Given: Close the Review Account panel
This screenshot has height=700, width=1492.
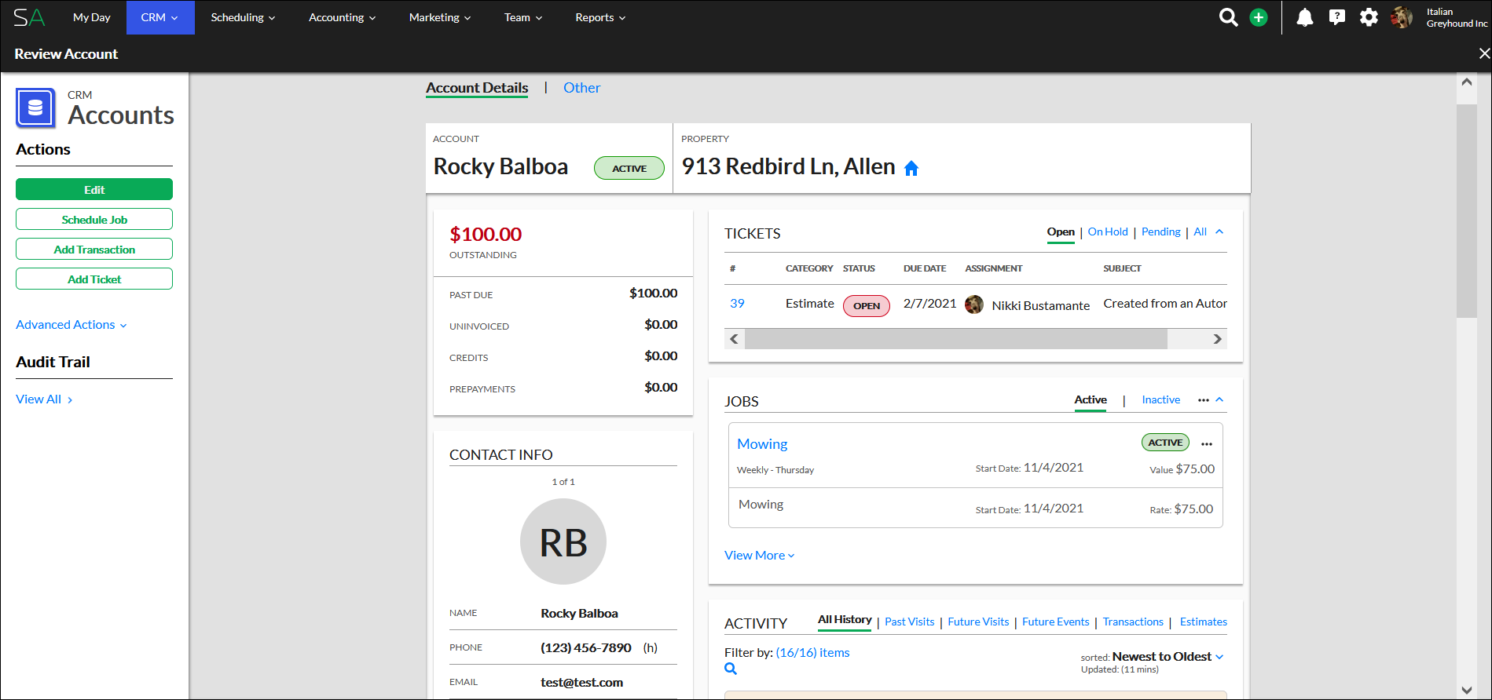Looking at the screenshot, I should [x=1483, y=53].
